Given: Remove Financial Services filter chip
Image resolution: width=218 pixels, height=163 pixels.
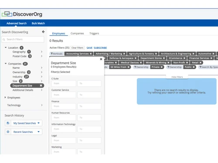Looking at the screenshot, I should click(211, 58).
